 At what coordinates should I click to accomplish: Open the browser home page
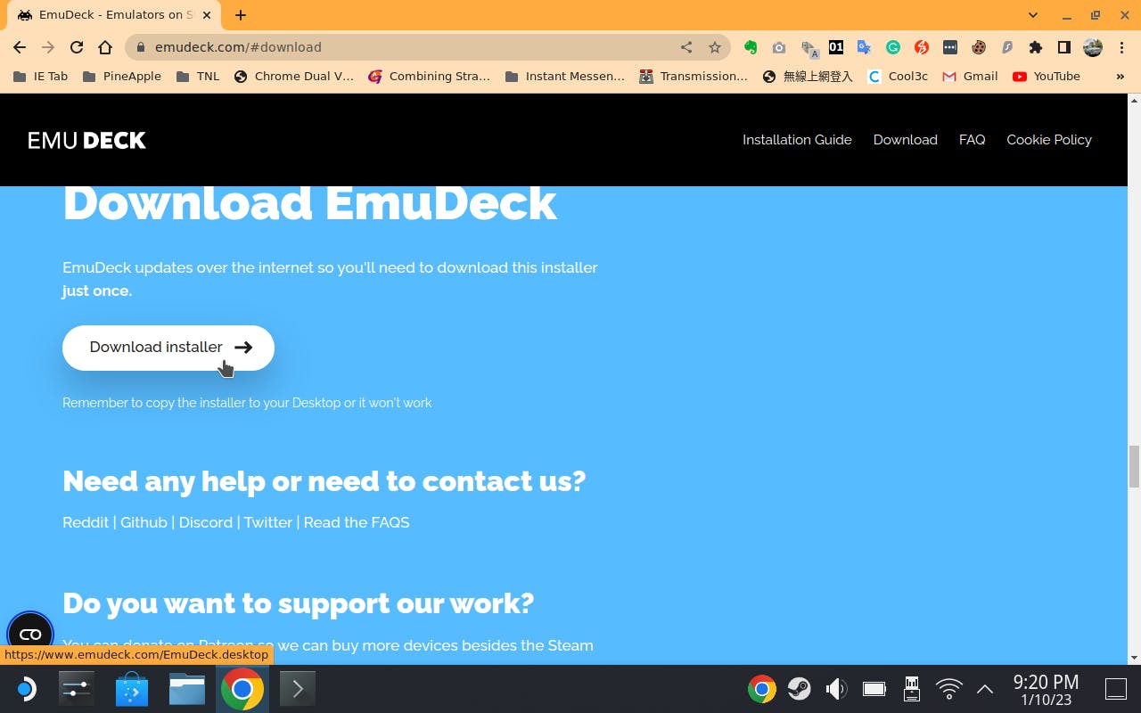pyautogui.click(x=105, y=47)
